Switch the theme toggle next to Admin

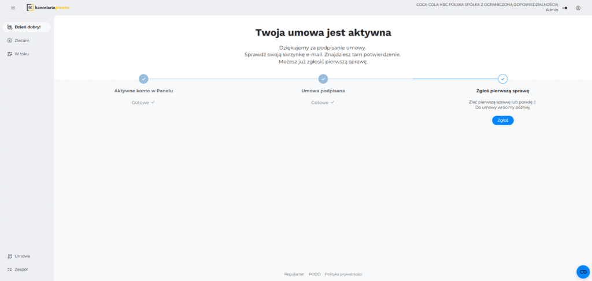point(564,8)
